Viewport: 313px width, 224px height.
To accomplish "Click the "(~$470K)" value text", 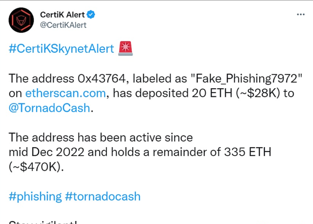I will pyautogui.click(x=36, y=167).
